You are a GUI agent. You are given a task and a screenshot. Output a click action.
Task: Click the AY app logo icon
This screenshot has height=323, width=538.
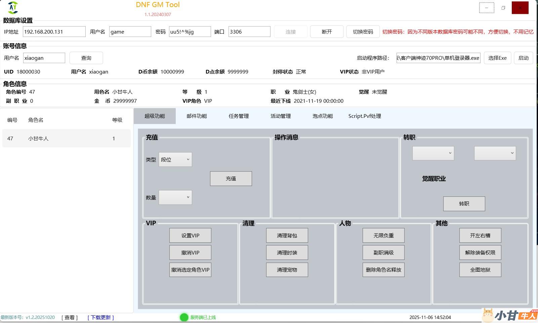coord(13,7)
